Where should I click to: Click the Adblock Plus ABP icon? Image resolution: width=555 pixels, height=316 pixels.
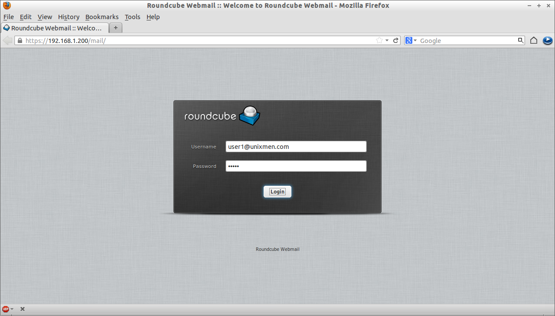click(6, 309)
